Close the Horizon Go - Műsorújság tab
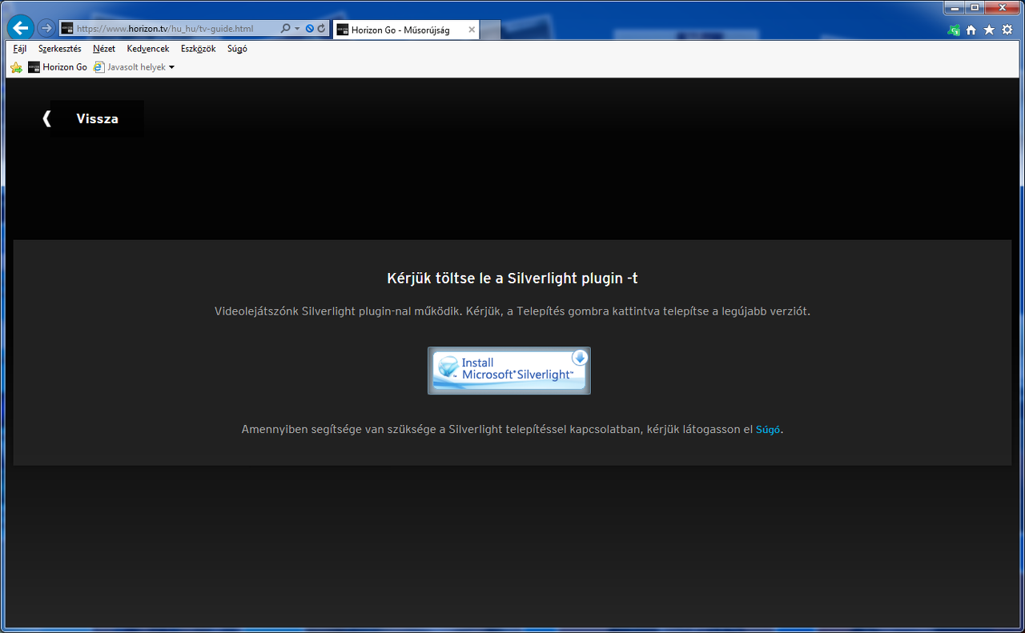Image resolution: width=1025 pixels, height=633 pixels. [472, 30]
